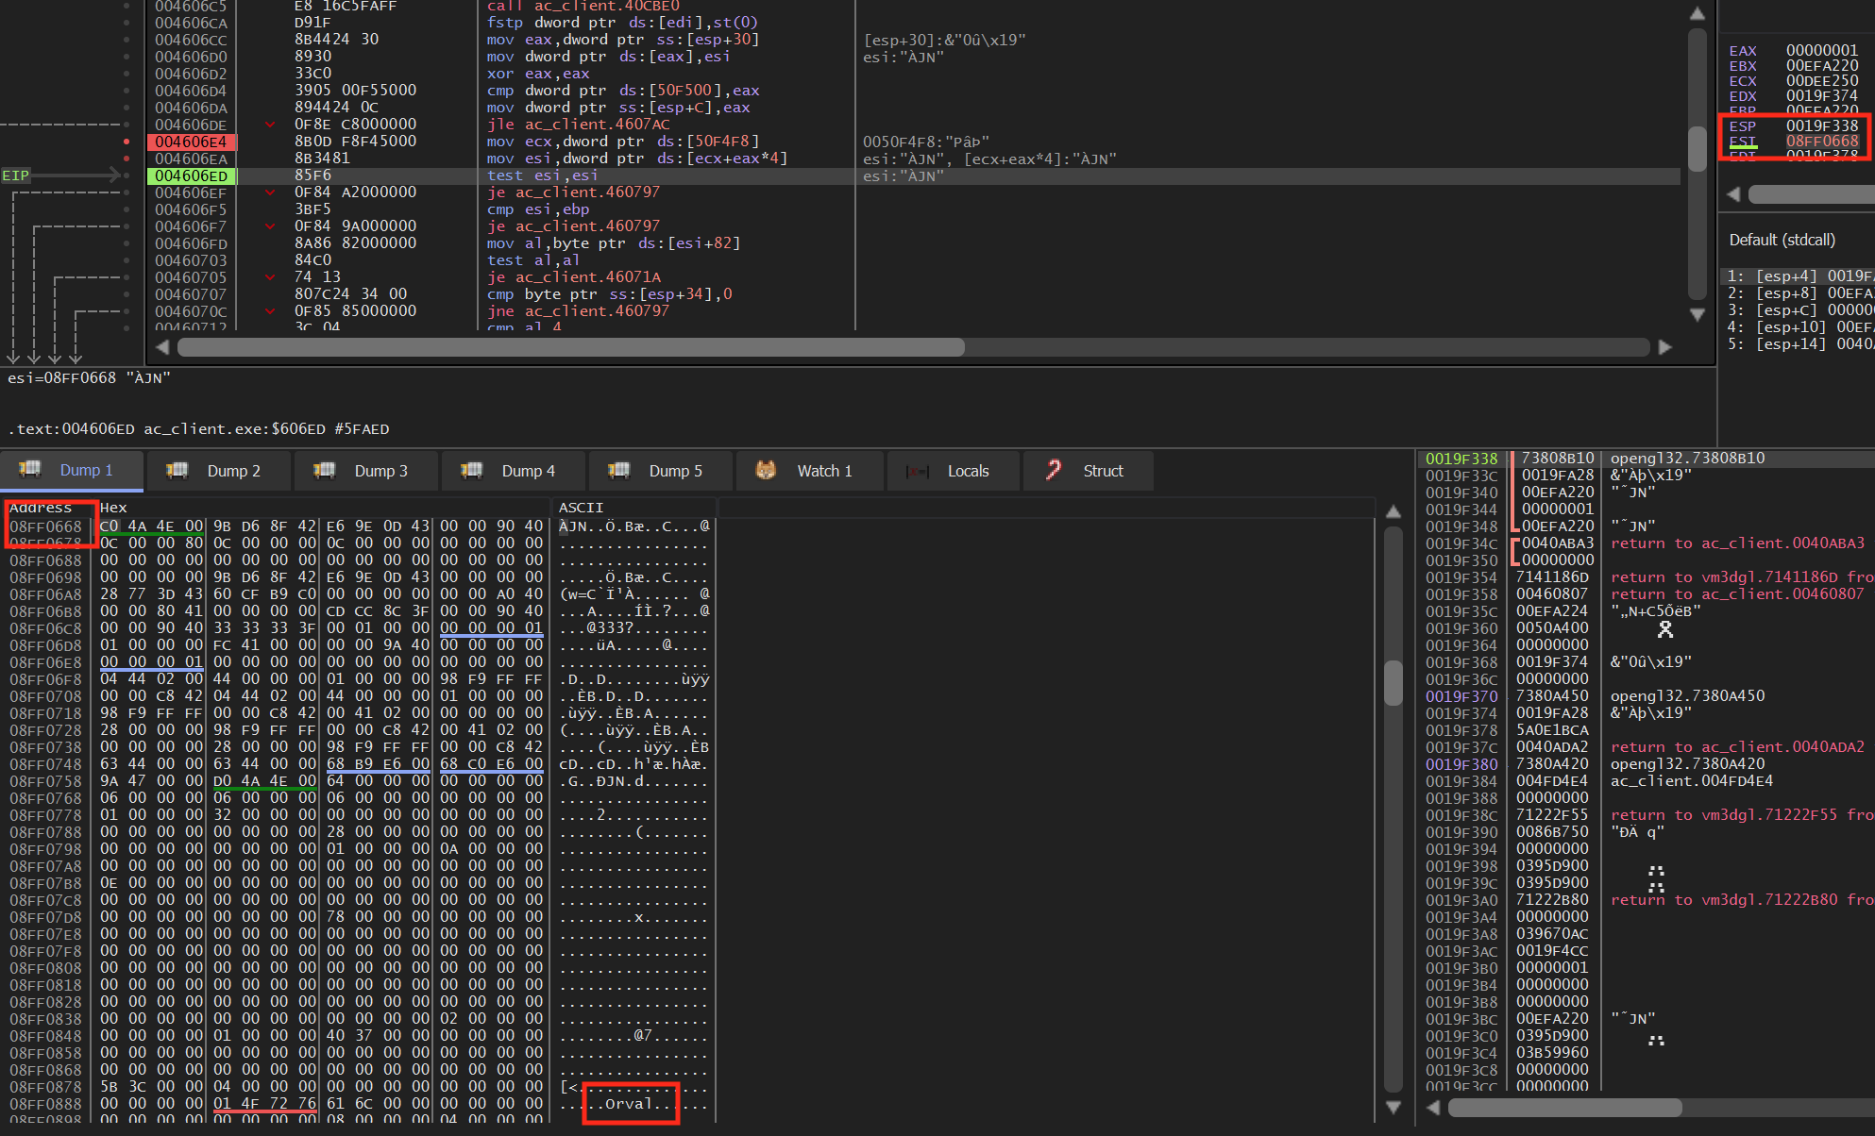
Task: Open Default (stdcall) calling convention selector
Action: 1782,240
